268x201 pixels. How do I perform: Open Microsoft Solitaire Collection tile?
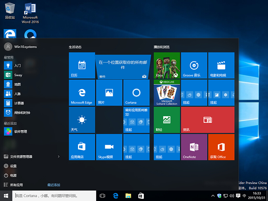pos(167,93)
